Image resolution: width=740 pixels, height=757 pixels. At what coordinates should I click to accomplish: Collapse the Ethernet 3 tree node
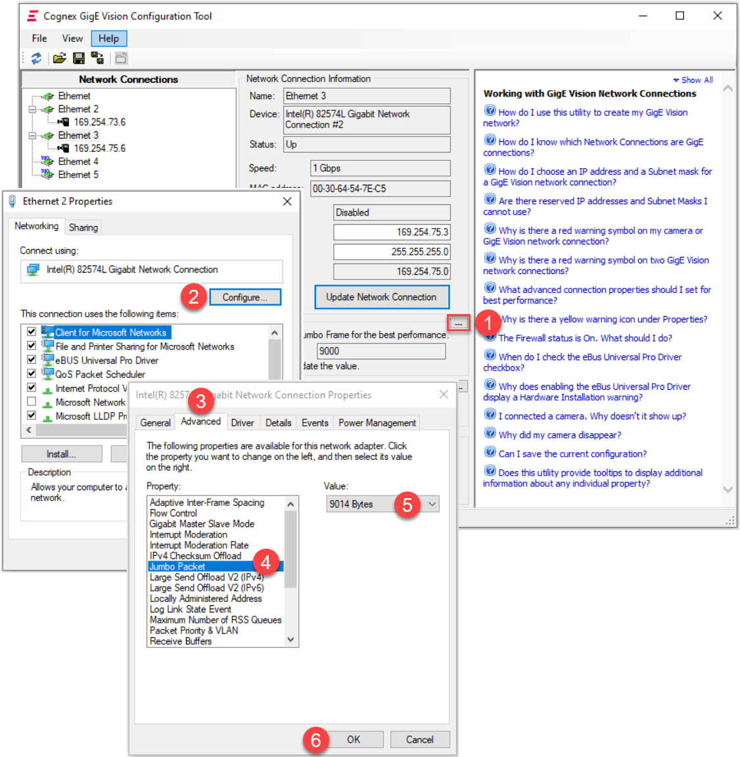click(32, 135)
